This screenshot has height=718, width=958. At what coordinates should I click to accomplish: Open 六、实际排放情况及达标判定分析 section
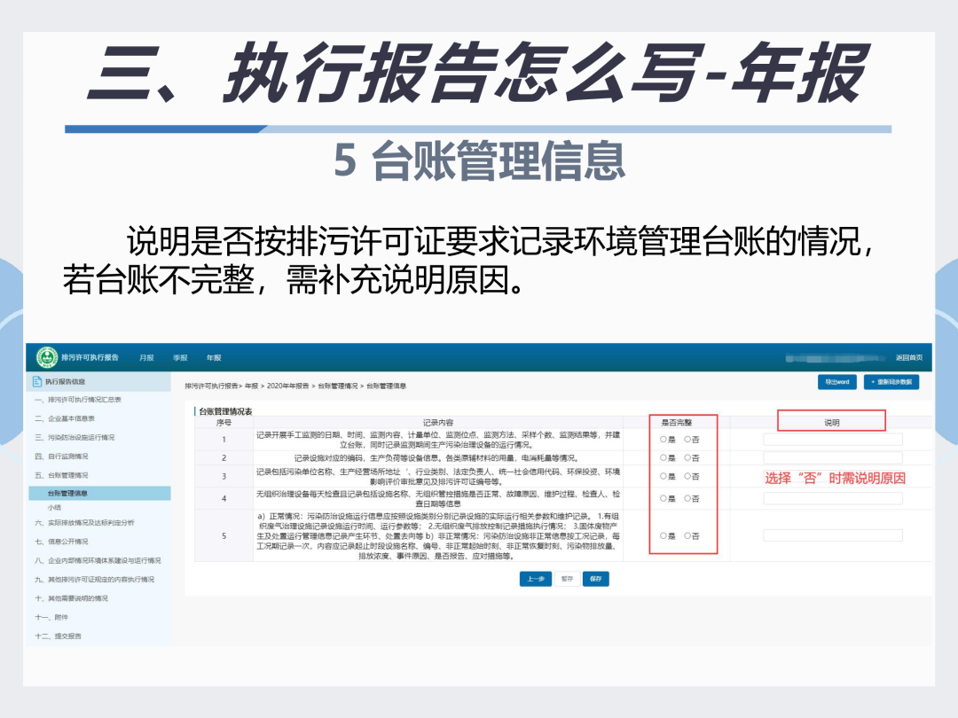click(84, 523)
